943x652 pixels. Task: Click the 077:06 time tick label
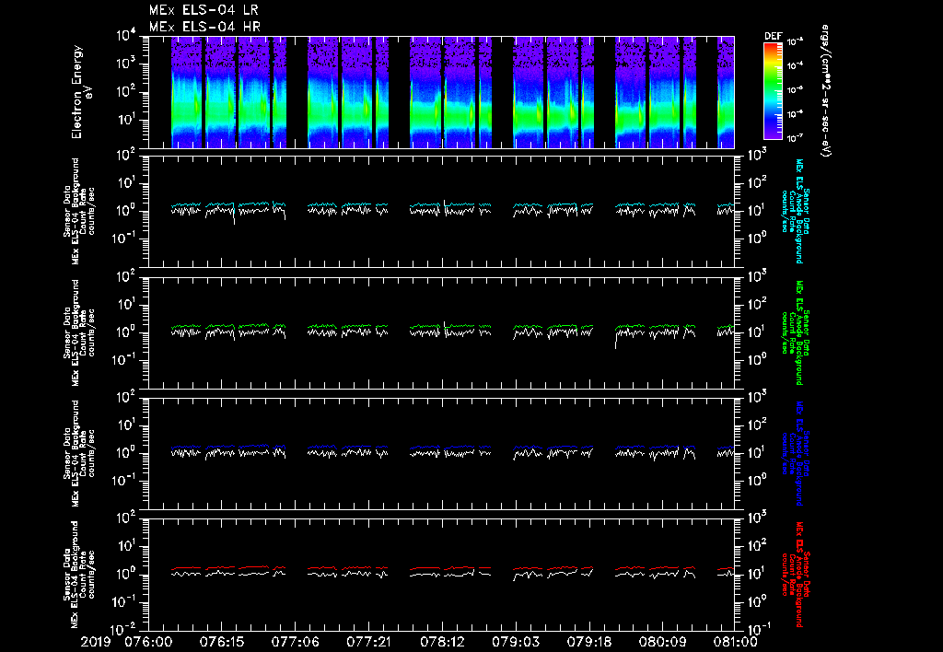[296, 642]
